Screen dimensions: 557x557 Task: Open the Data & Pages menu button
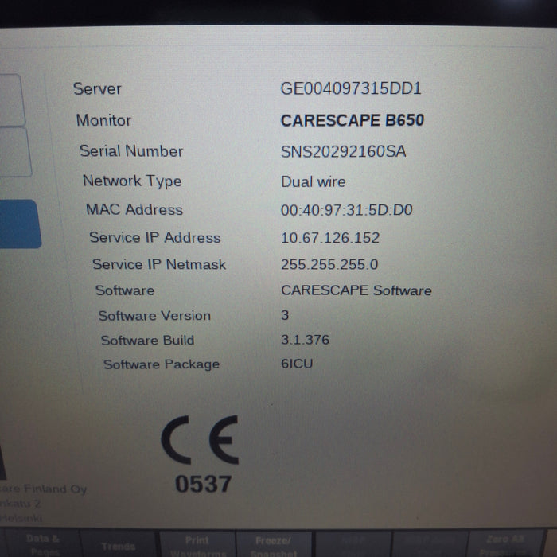[42, 543]
